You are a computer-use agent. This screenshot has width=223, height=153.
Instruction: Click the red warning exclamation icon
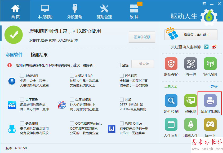(10, 65)
